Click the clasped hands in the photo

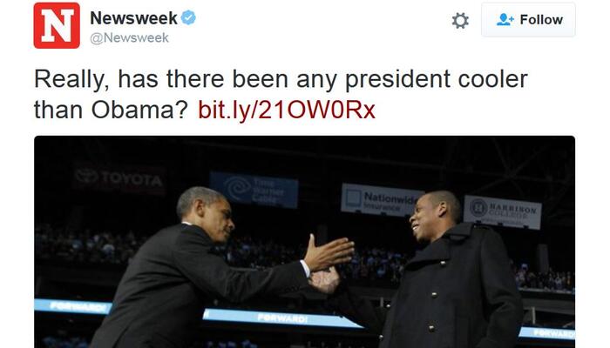point(324,279)
